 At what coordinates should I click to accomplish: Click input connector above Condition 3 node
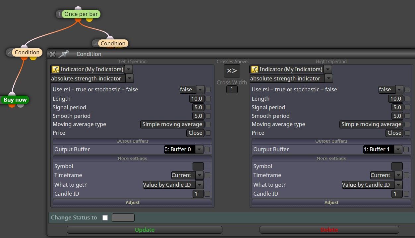coord(110,38)
